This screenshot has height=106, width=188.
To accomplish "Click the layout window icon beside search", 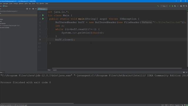I will tap(184, 6).
